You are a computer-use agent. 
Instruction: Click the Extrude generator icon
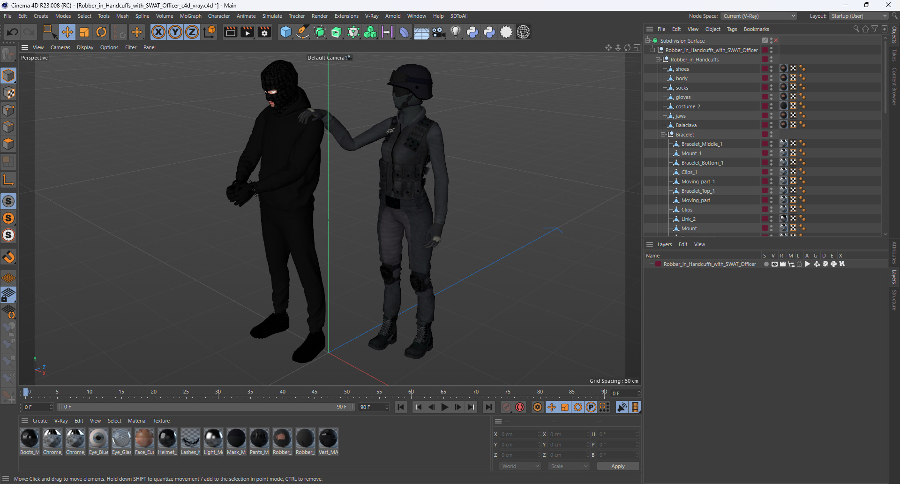click(x=337, y=32)
